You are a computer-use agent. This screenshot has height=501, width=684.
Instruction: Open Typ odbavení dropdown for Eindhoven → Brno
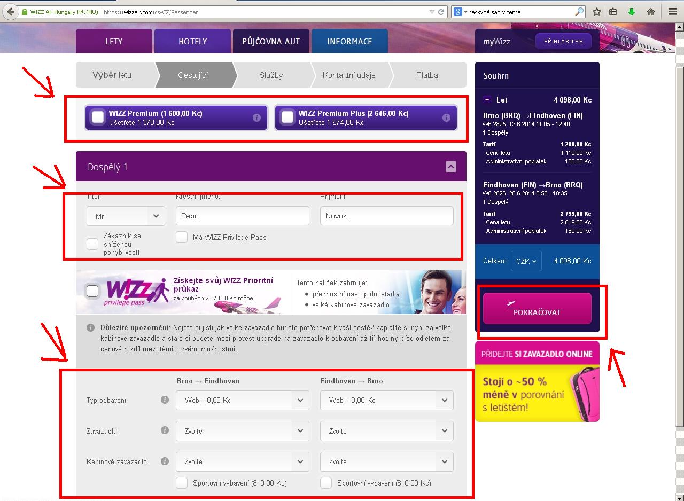(x=387, y=400)
